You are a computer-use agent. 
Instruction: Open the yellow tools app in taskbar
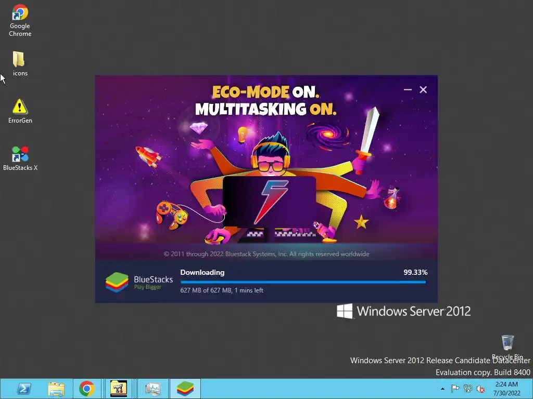pos(119,389)
